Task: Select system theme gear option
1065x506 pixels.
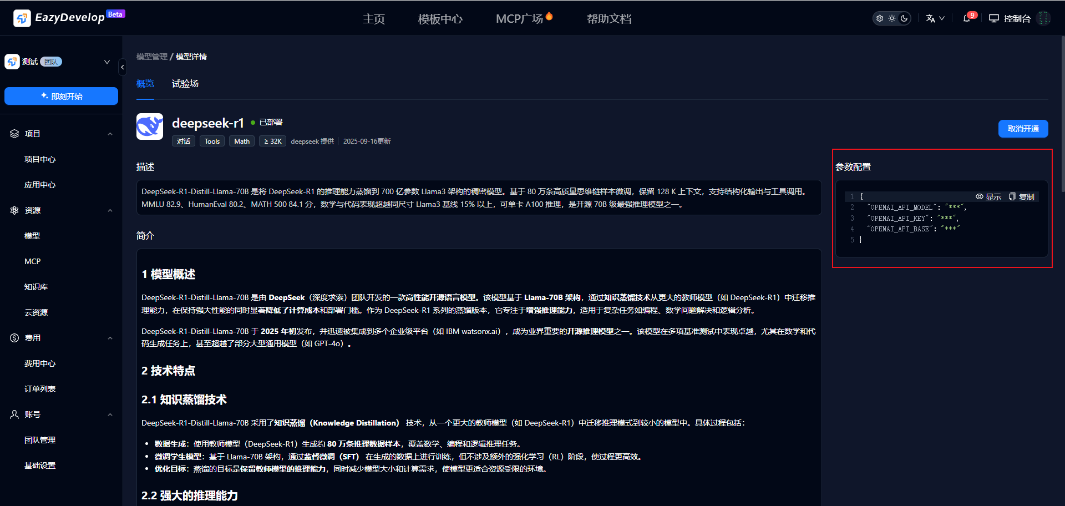Action: 880,18
